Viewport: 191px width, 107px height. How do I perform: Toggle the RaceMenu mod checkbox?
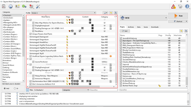[x=33, y=31]
